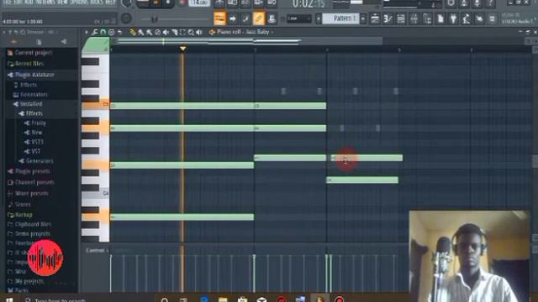Viewport: 538px width, 302px height.
Task: Toggle the highlighted link icon in top toolbar
Action: [x=259, y=18]
